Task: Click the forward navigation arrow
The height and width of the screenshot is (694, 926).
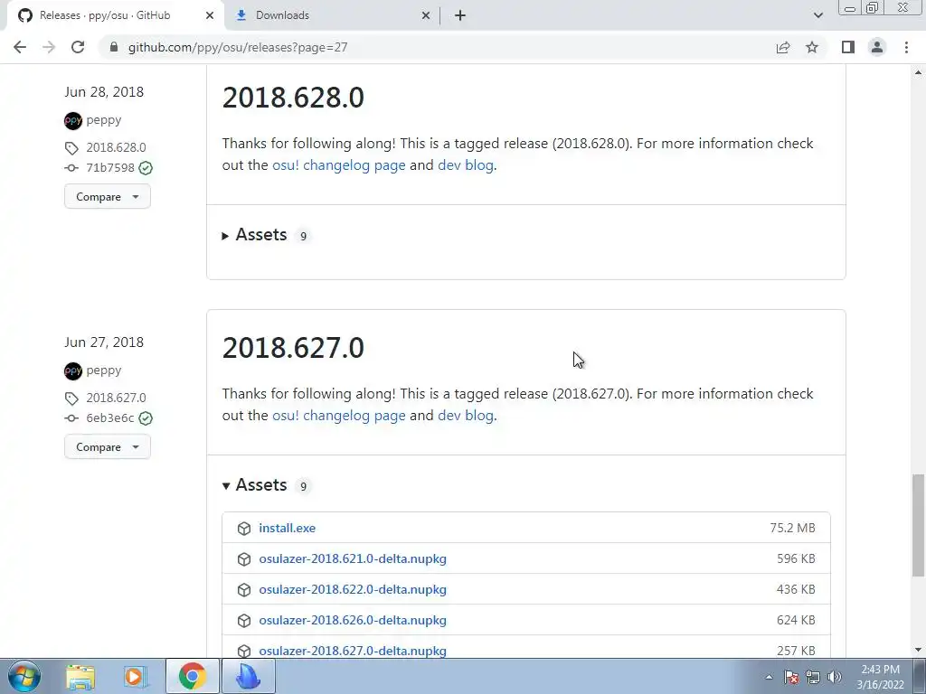Action: pos(49,47)
